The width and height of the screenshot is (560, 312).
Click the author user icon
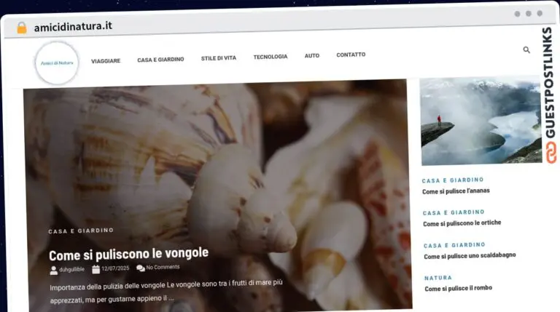(x=53, y=269)
